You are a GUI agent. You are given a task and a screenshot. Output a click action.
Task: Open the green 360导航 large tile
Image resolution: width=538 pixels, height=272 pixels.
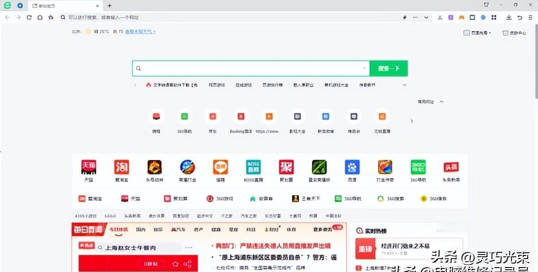click(418, 170)
